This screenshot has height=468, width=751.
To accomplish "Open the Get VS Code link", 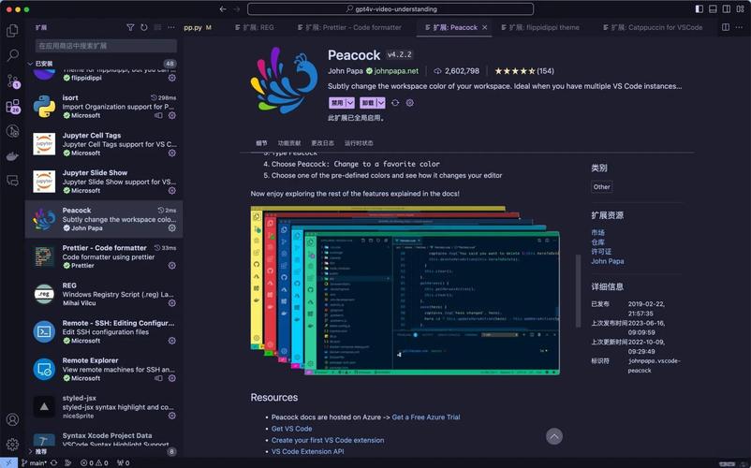I will [291, 429].
